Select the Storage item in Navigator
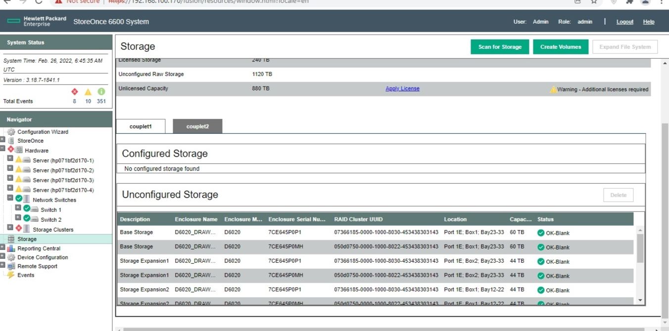Image resolution: width=669 pixels, height=331 pixels. pyautogui.click(x=27, y=239)
